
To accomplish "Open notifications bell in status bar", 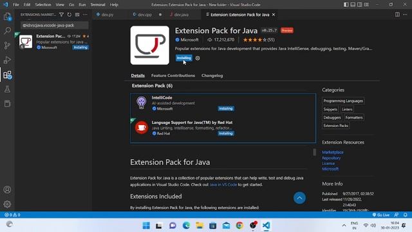I will 406,215.
